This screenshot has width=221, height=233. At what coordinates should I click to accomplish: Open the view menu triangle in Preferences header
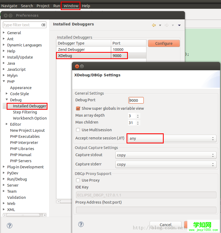point(179,25)
